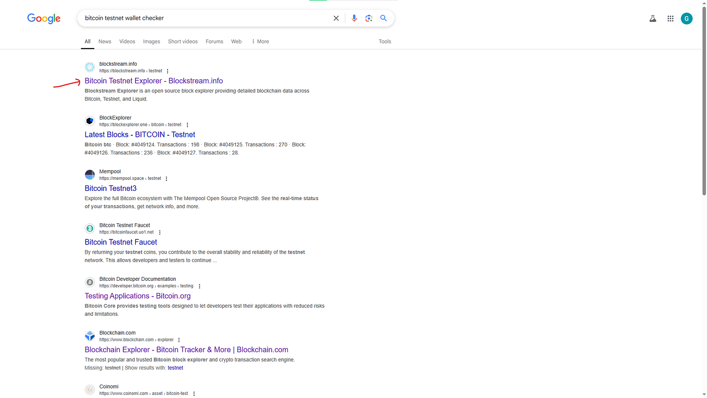707x398 pixels.
Task: Click the 'BlockExplorer' site name text
Action: [115, 118]
